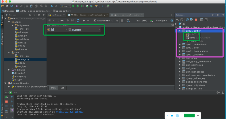Open Settings via wrench icon in toolbar
The height and width of the screenshot is (120, 227).
point(97,6)
